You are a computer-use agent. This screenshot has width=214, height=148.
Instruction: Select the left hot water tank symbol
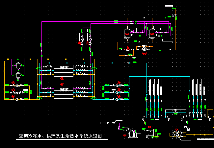coord(126,33)
